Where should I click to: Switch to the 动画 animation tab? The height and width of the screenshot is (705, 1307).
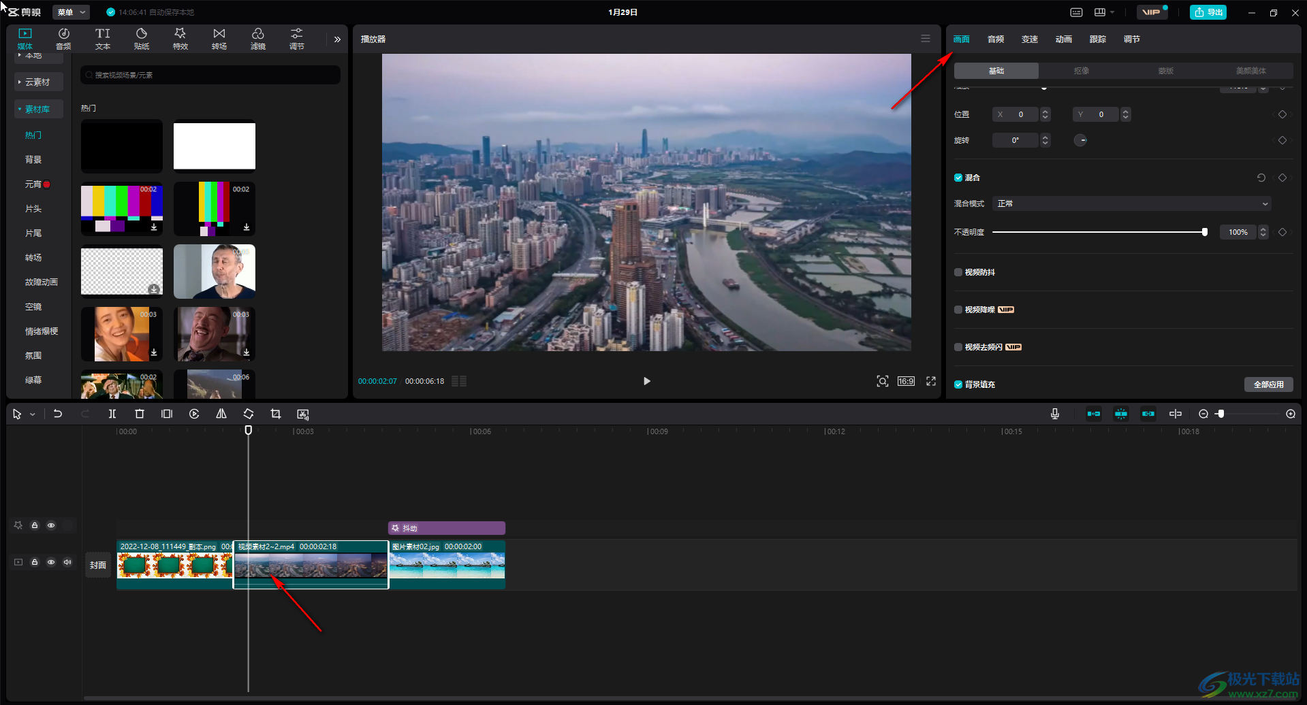pyautogui.click(x=1064, y=39)
